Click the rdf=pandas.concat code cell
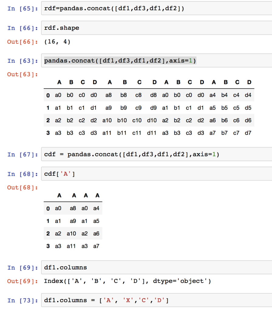The width and height of the screenshot is (272, 311). [152, 9]
